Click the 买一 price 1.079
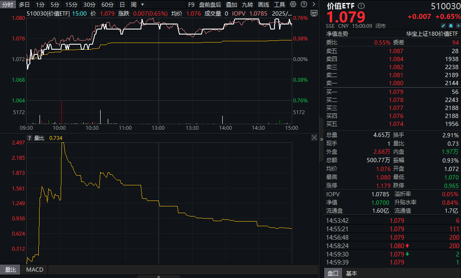Screen dimensions: 461x278 point(396,92)
